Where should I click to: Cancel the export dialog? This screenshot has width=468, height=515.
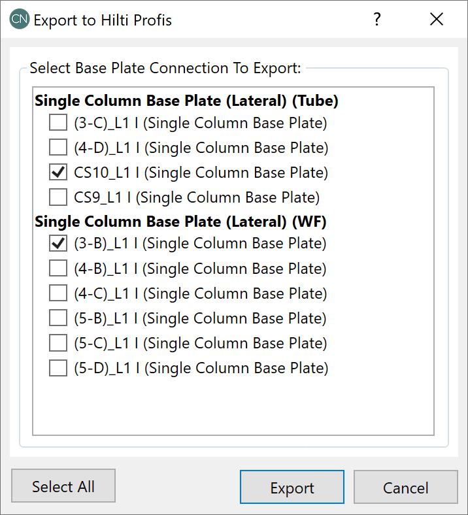coord(405,488)
